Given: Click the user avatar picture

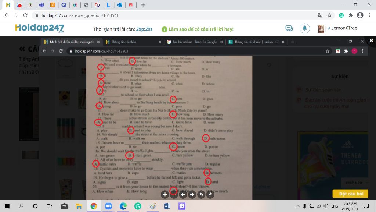Looking at the screenshot, I should [321, 29].
